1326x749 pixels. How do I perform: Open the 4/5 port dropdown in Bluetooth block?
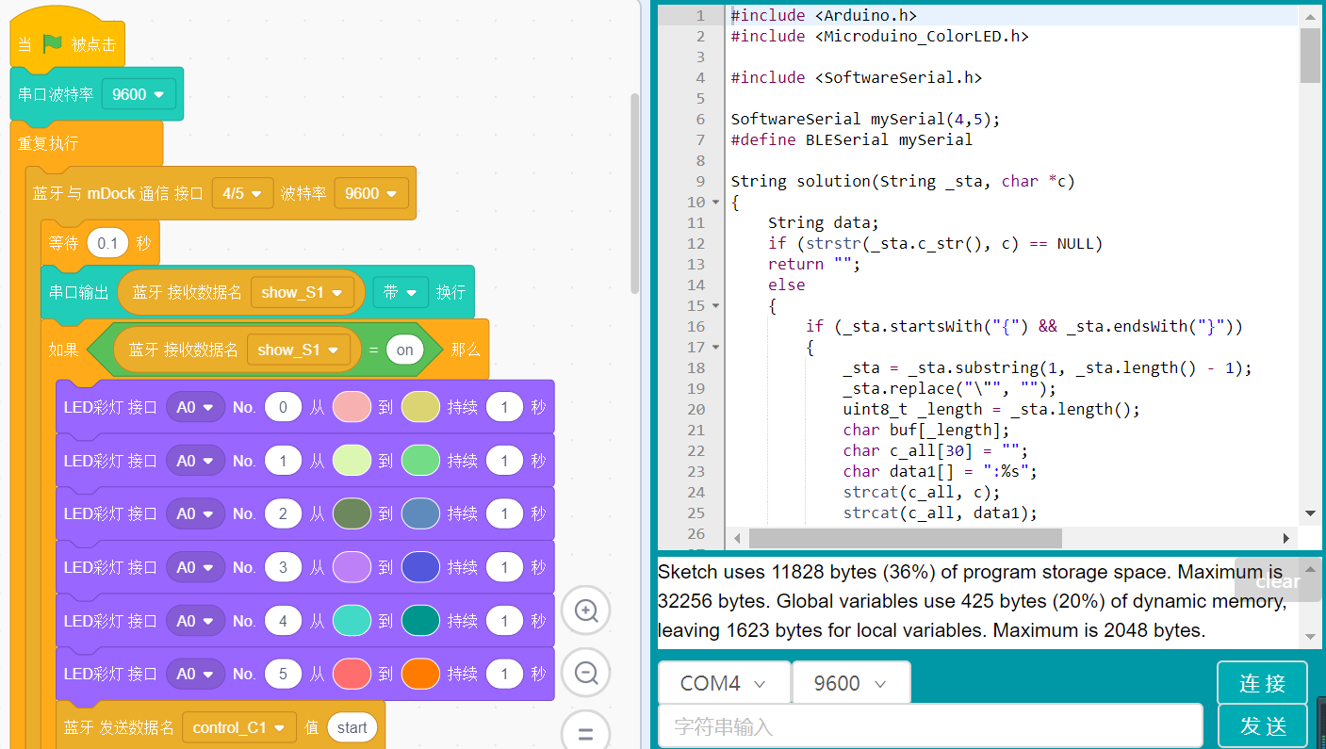point(242,193)
